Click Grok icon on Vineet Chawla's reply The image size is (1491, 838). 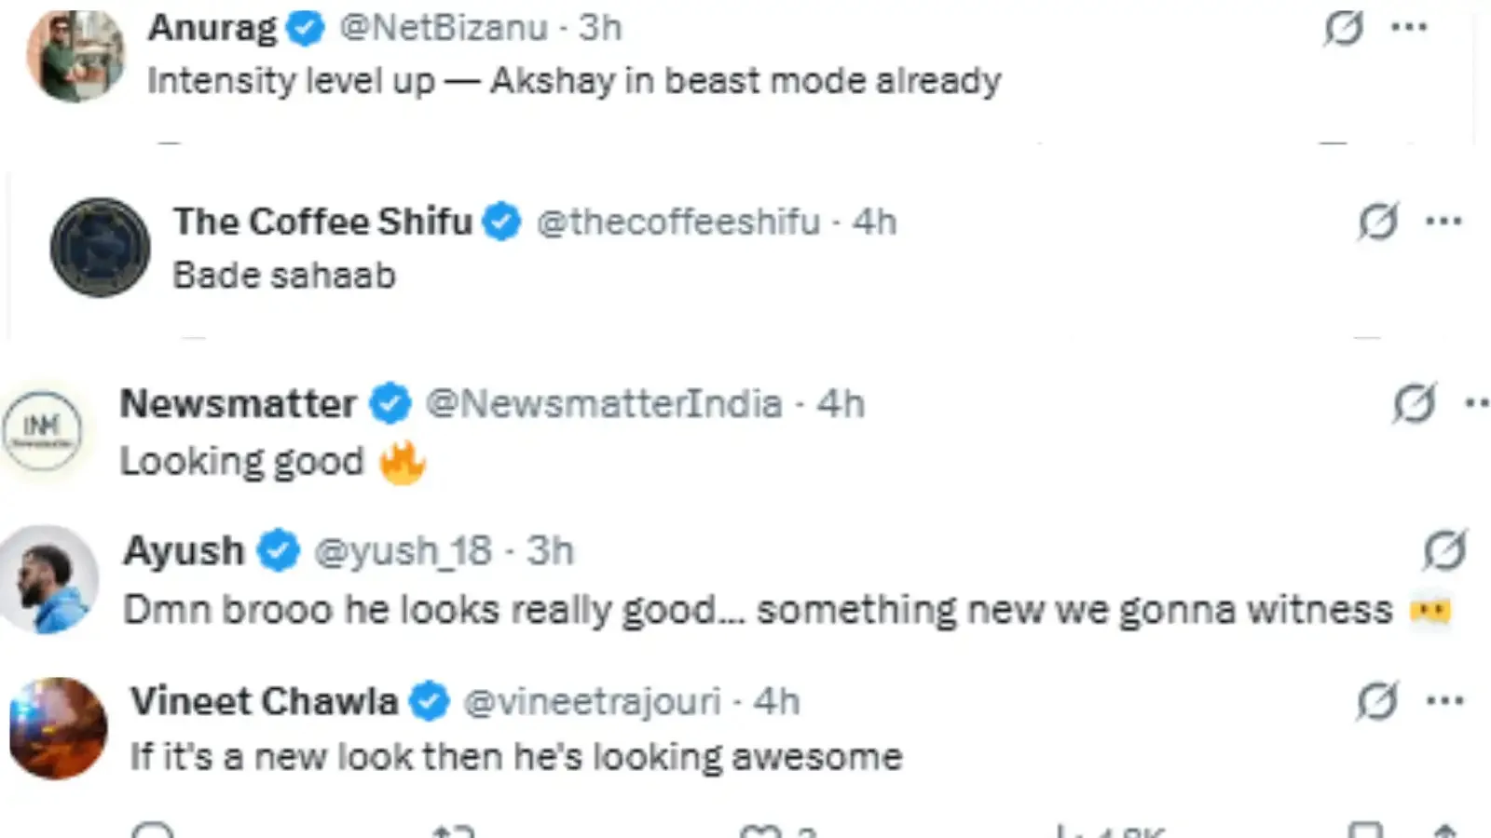point(1376,701)
